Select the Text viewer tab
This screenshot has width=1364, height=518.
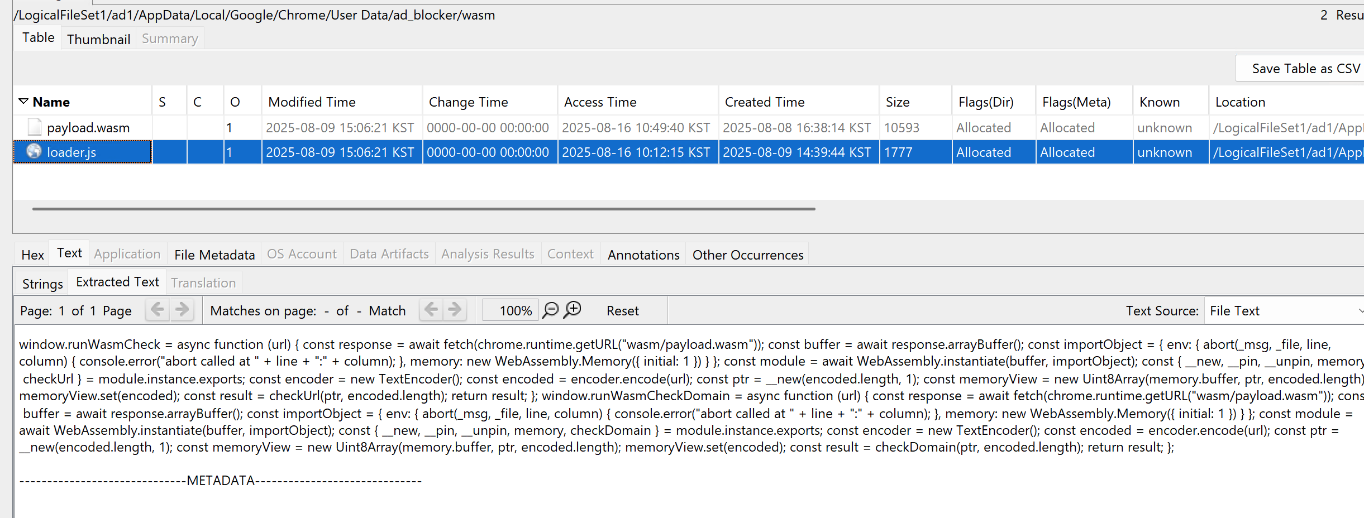click(x=69, y=253)
